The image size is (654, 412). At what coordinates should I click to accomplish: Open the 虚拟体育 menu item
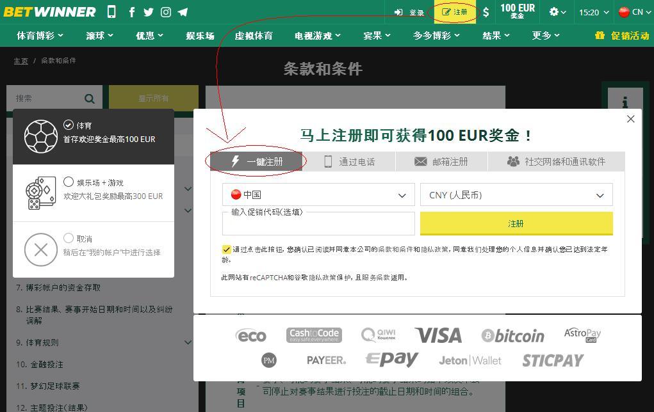point(254,35)
